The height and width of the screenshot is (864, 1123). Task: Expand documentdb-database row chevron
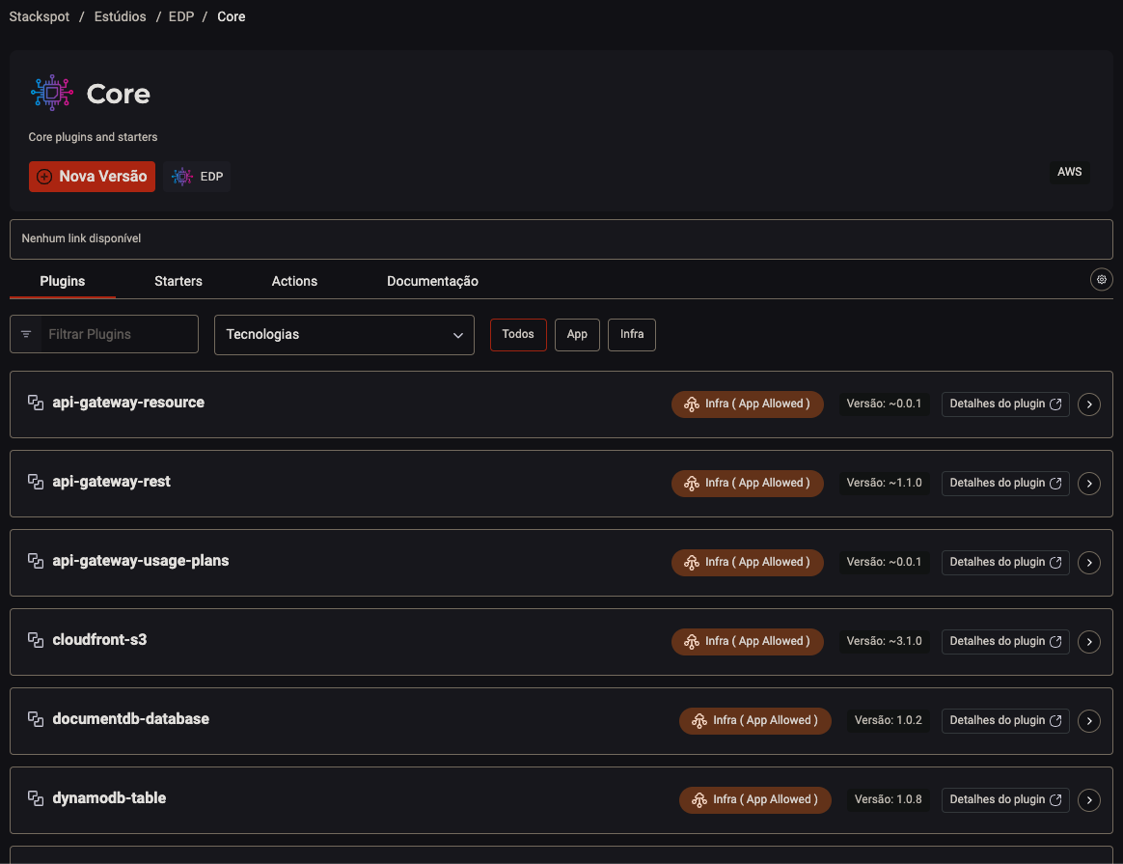(1089, 721)
